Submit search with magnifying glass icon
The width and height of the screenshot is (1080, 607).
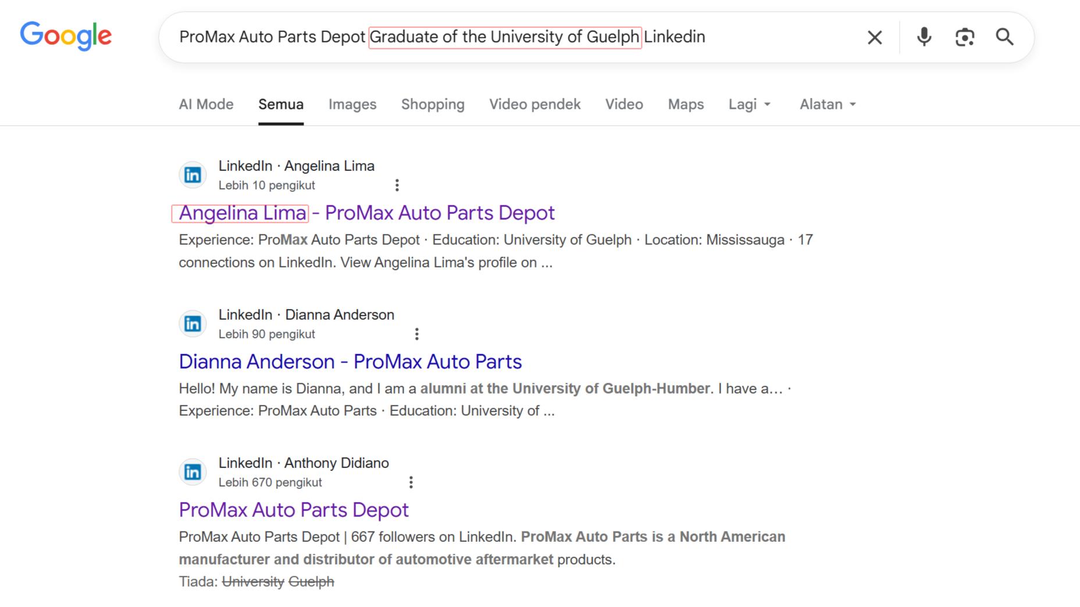point(1004,37)
